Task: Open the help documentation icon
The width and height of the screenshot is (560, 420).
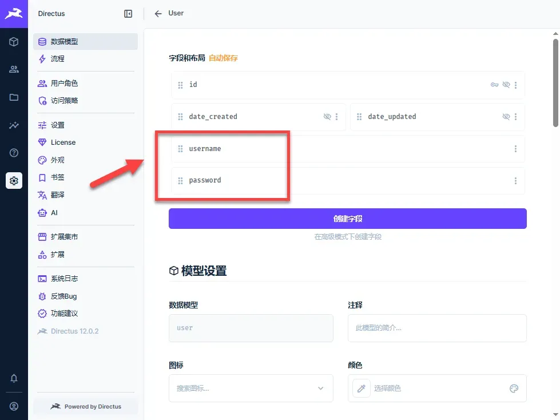Action: point(14,153)
